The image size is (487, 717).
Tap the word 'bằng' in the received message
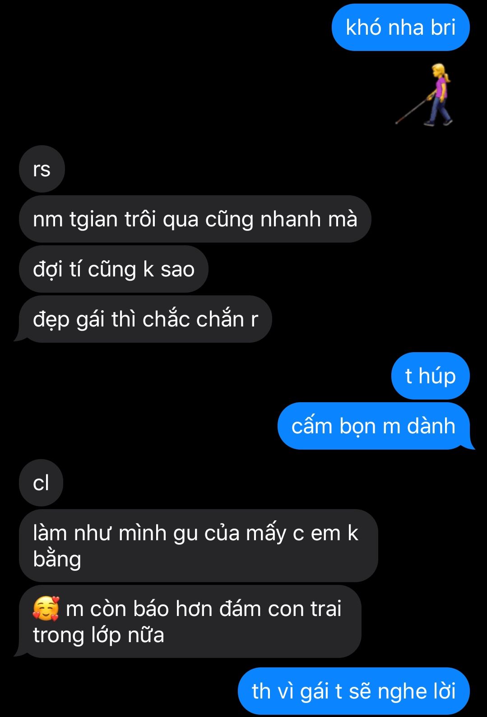point(57,559)
